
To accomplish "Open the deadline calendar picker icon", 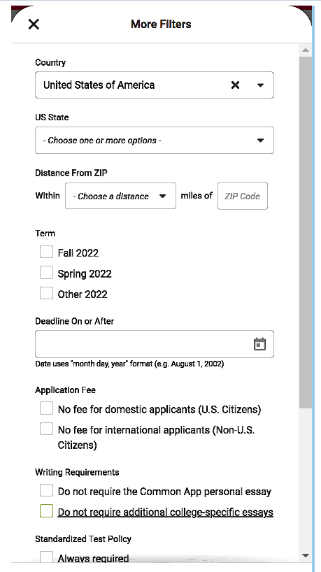I will coord(259,344).
